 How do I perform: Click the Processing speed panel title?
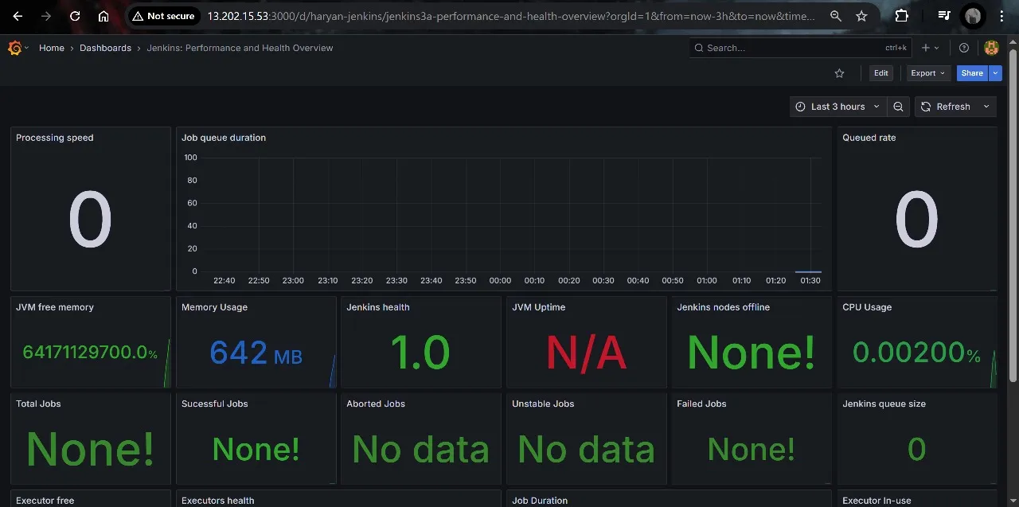(55, 138)
